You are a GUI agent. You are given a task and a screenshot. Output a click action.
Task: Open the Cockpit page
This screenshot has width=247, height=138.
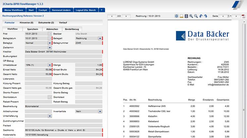[x=43, y=10]
